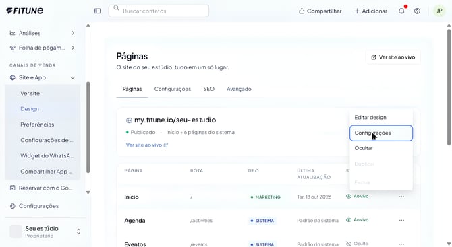This screenshot has height=247, width=452.
Task: Choose Editar design in the context menu
Action: pos(381,118)
